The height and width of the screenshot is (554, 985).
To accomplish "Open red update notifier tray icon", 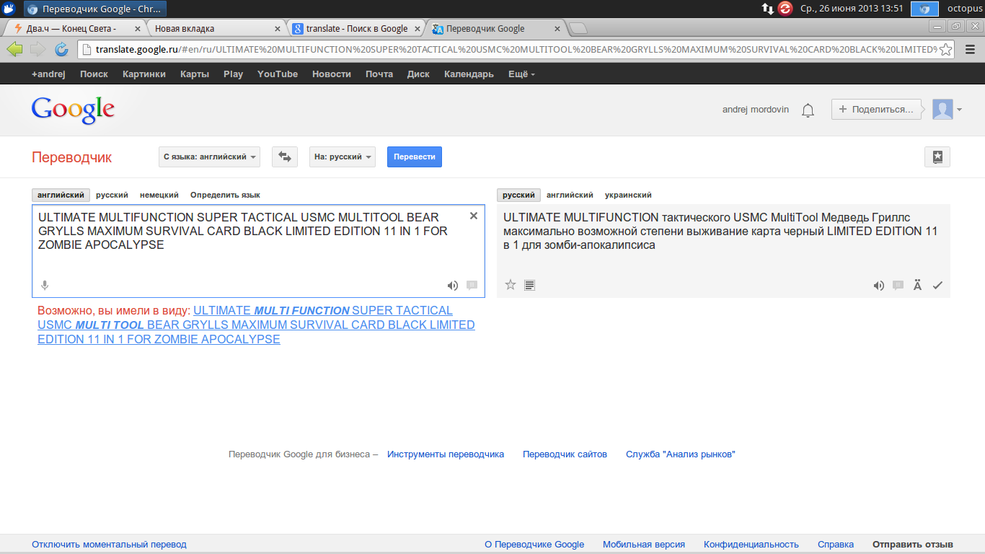I will (x=785, y=9).
